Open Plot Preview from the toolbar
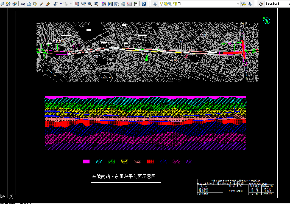The width and height of the screenshot is (290, 204). pyautogui.click(x=2, y=4)
